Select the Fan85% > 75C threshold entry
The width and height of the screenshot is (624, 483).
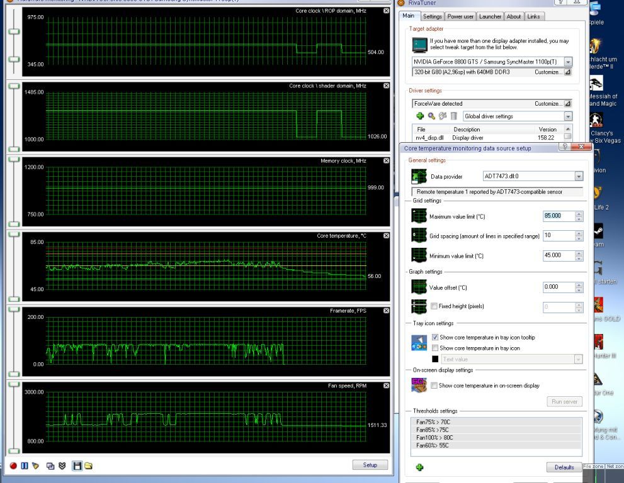[496, 430]
